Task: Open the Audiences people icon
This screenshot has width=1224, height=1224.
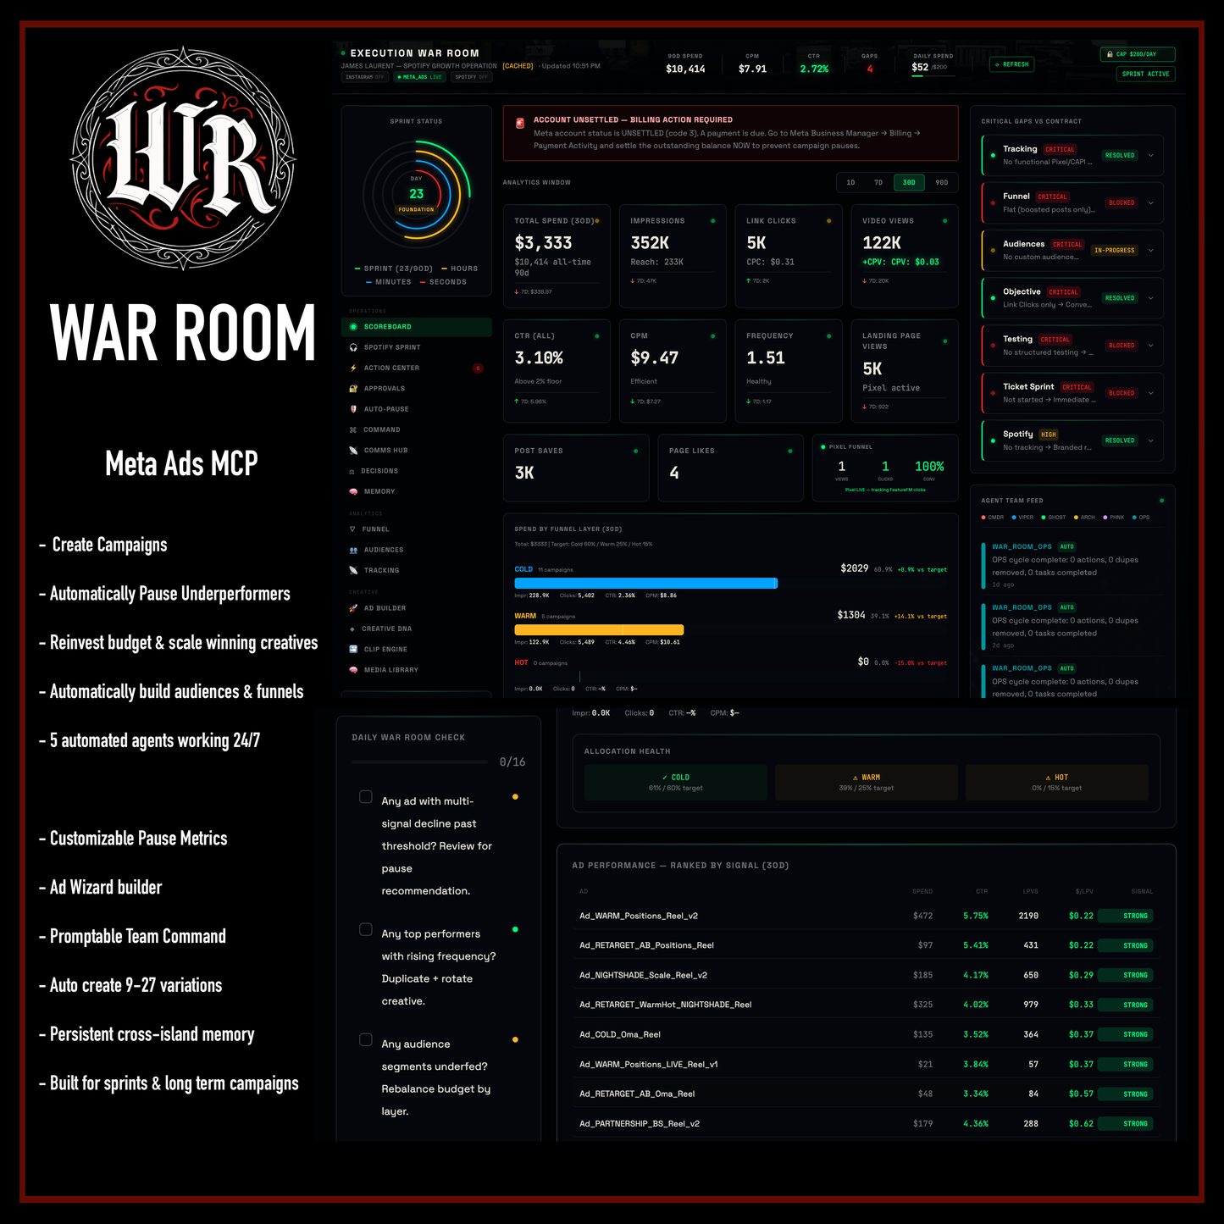Action: pyautogui.click(x=353, y=551)
